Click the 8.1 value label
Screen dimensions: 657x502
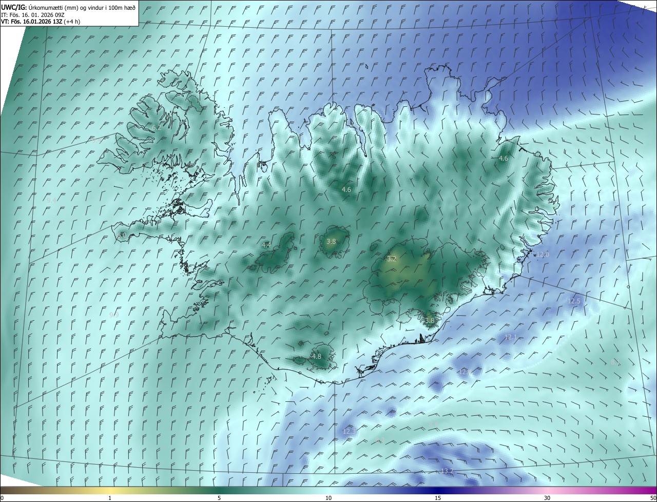point(615,362)
